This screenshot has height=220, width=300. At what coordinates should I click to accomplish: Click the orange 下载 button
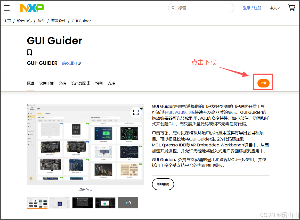tap(263, 83)
